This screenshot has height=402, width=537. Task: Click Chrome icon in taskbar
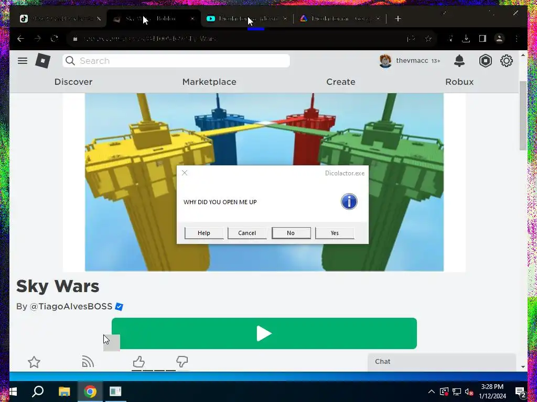(90, 392)
